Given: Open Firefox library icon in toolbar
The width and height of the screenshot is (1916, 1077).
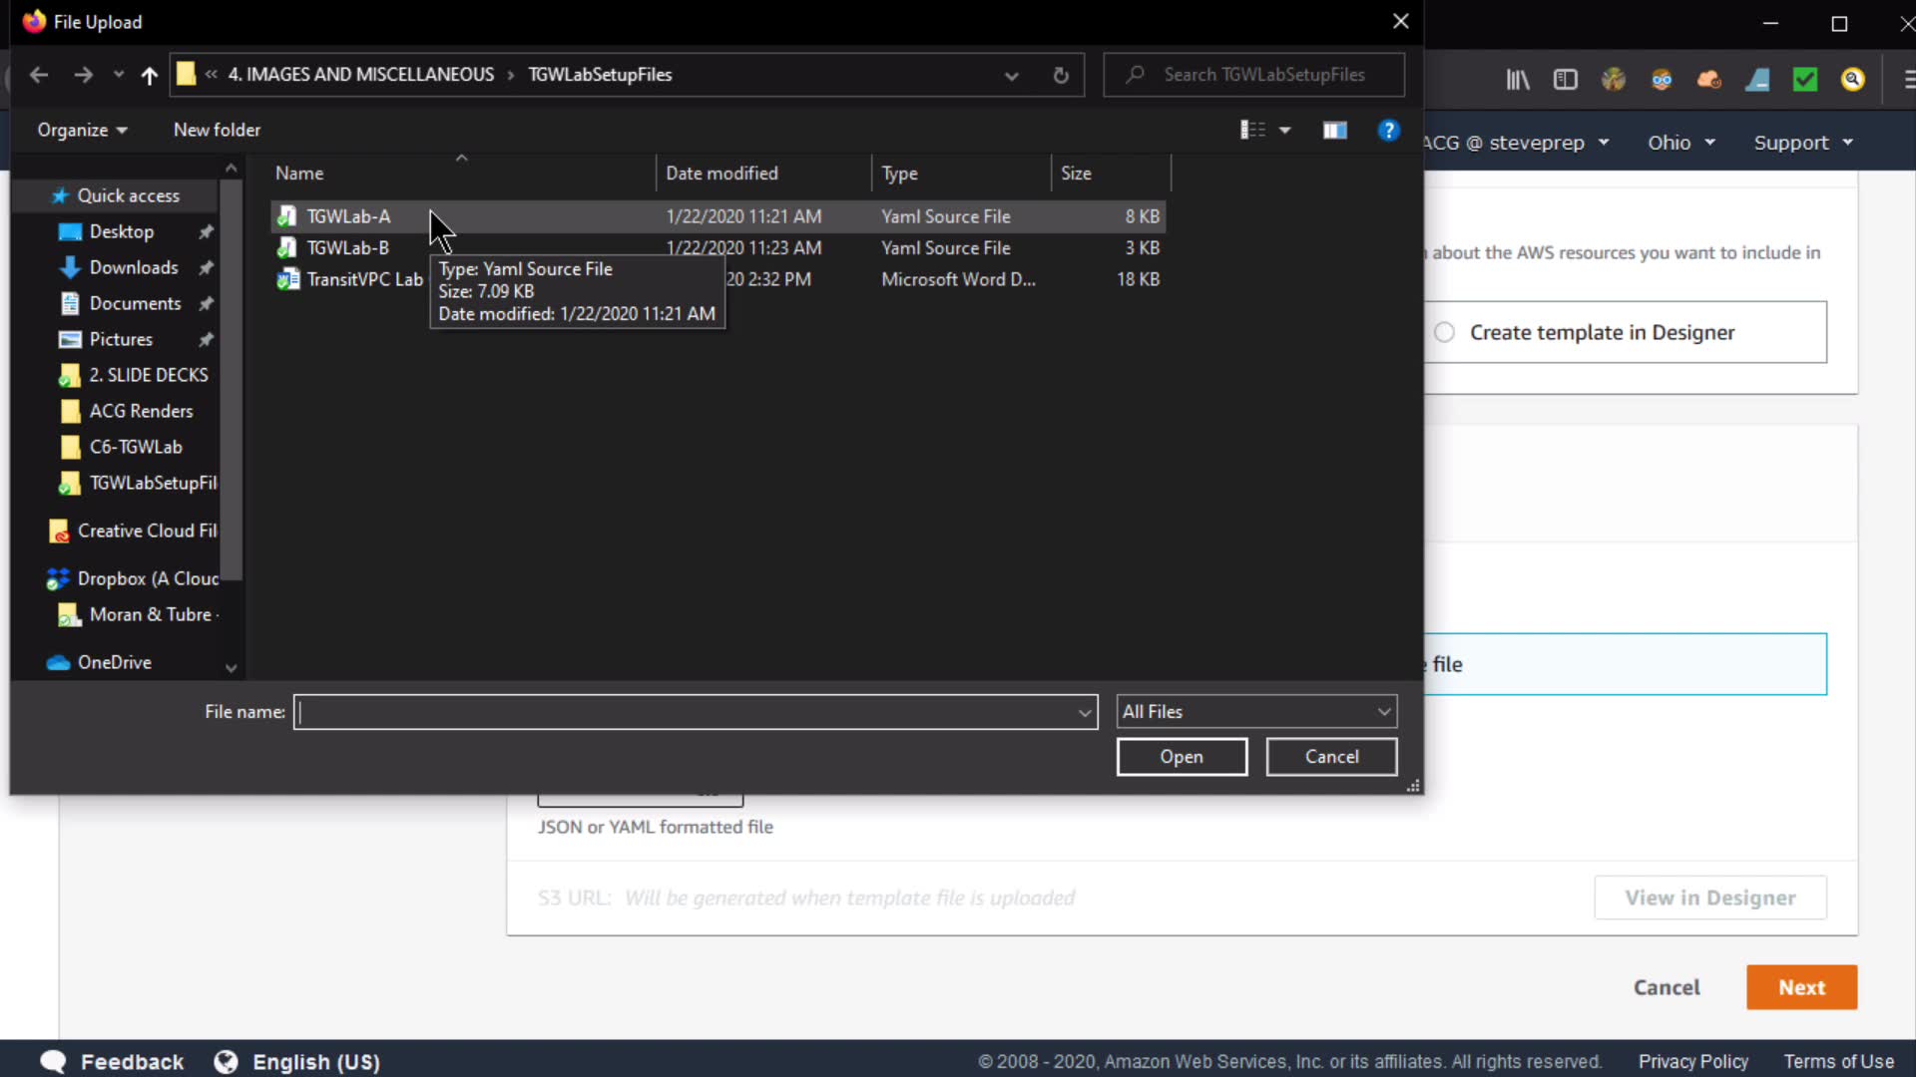Looking at the screenshot, I should click(x=1518, y=80).
